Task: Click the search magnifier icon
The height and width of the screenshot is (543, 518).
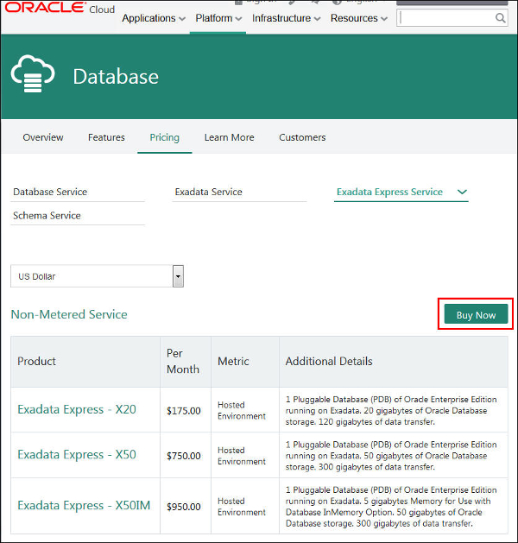Action: click(x=500, y=17)
